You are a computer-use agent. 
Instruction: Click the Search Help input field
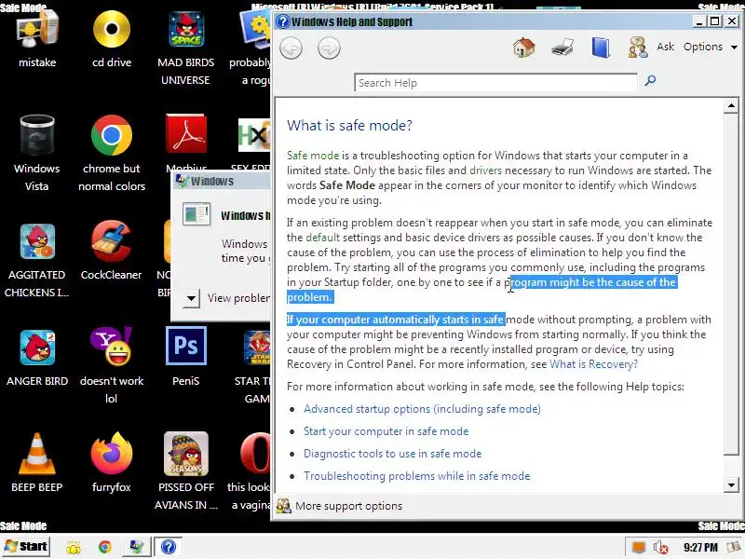495,83
